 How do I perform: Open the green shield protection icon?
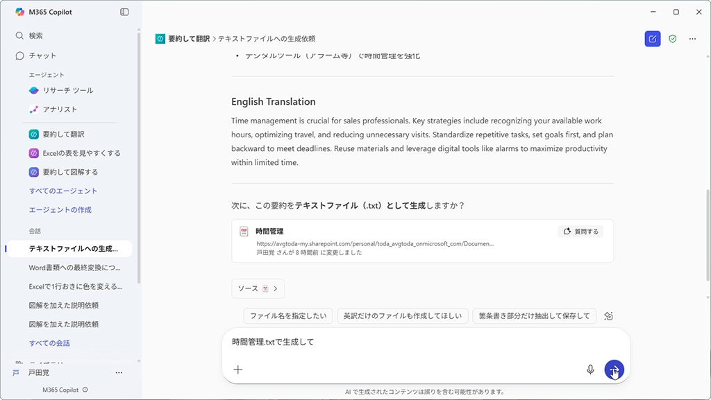[x=672, y=39]
